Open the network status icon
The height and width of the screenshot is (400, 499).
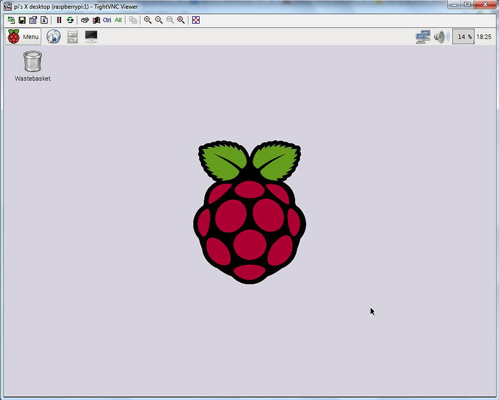pos(423,37)
